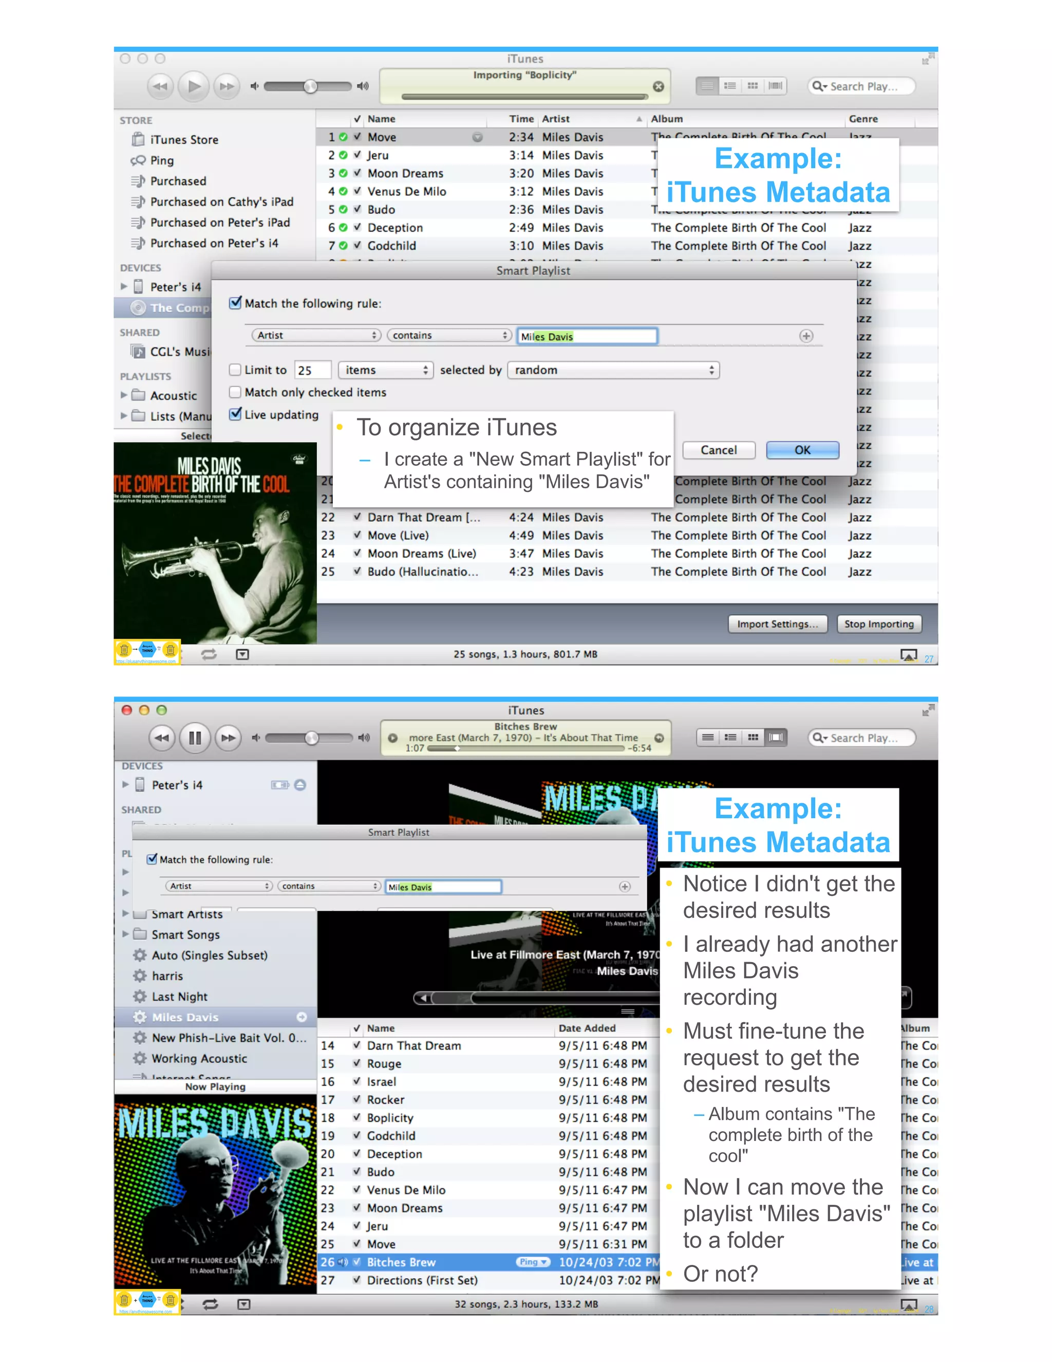The height and width of the screenshot is (1362, 1052).
Task: Skip to the next track in the bottom iTunes window
Action: coord(228,738)
